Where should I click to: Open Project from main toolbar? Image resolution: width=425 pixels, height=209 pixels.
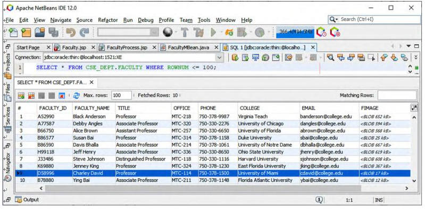click(x=40, y=32)
